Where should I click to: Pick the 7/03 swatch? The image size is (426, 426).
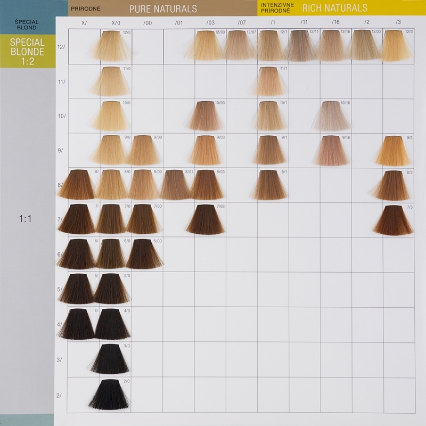click(x=206, y=219)
